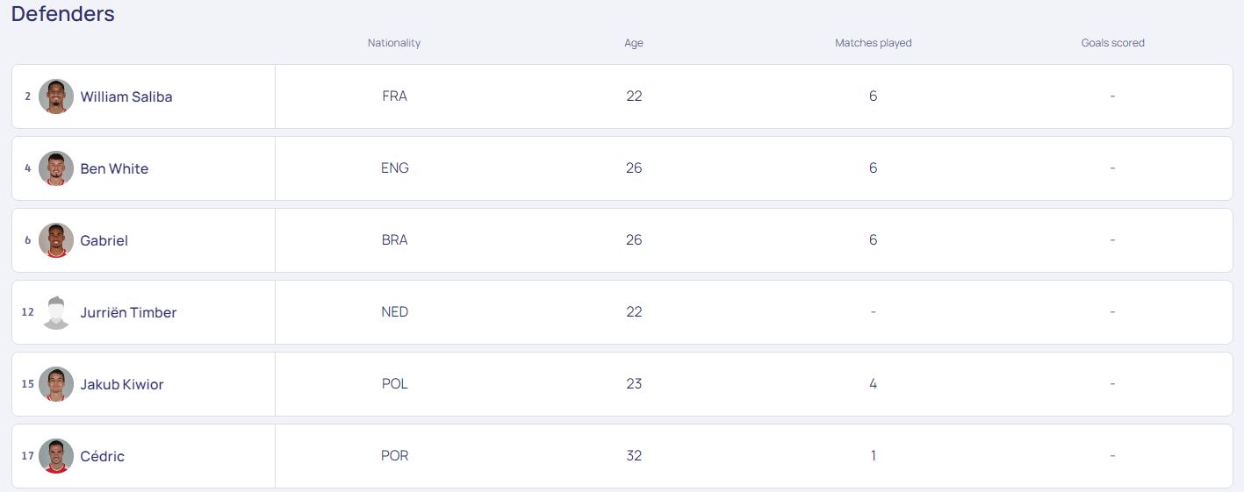Open Ben White's player profile
The height and width of the screenshot is (492, 1244).
(114, 168)
